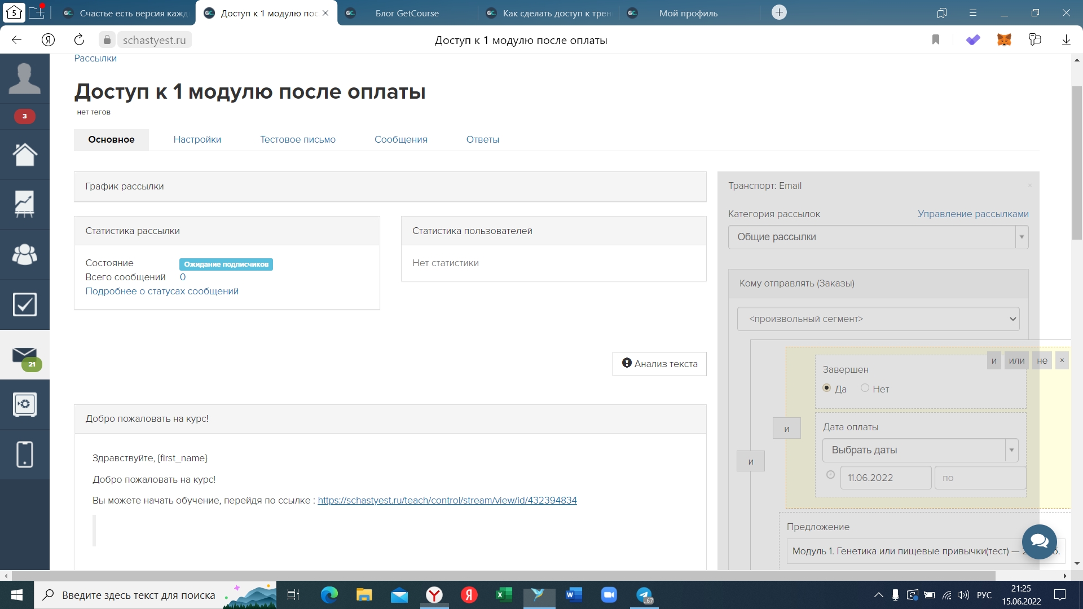Click the home icon in the sidebar
Image resolution: width=1083 pixels, height=609 pixels.
click(x=24, y=155)
